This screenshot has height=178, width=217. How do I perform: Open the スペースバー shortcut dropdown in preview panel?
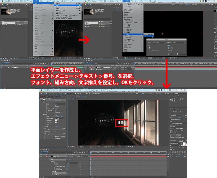(x=177, y=116)
